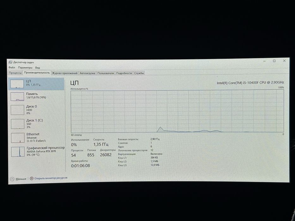Open the Открыть монитор ресурсов link
The image size is (295, 221).
click(x=51, y=178)
